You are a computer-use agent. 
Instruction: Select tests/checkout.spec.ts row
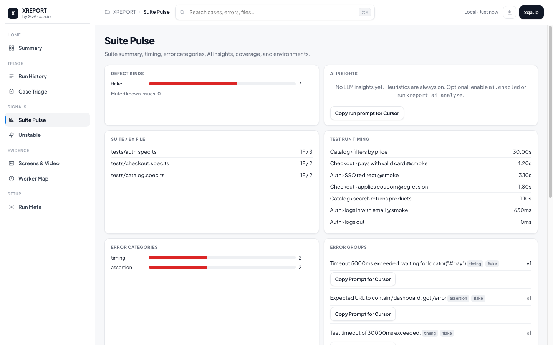click(212, 163)
